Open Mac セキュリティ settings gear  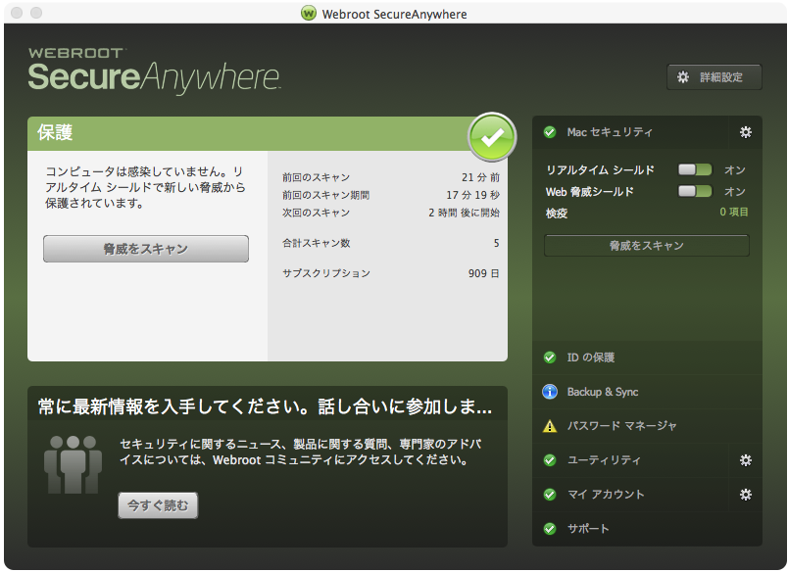tap(745, 132)
